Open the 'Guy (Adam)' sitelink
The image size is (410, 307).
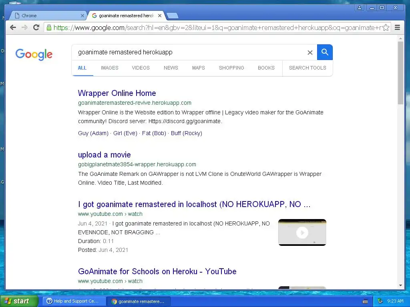(x=93, y=133)
